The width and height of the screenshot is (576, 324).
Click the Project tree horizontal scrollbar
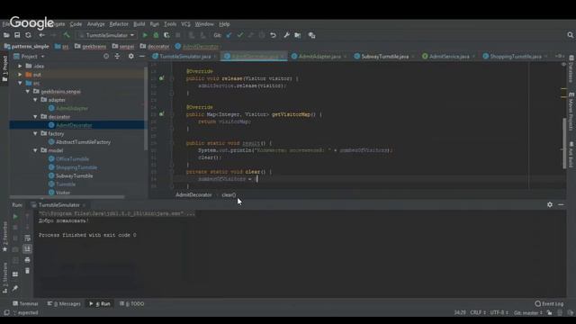click(x=67, y=197)
